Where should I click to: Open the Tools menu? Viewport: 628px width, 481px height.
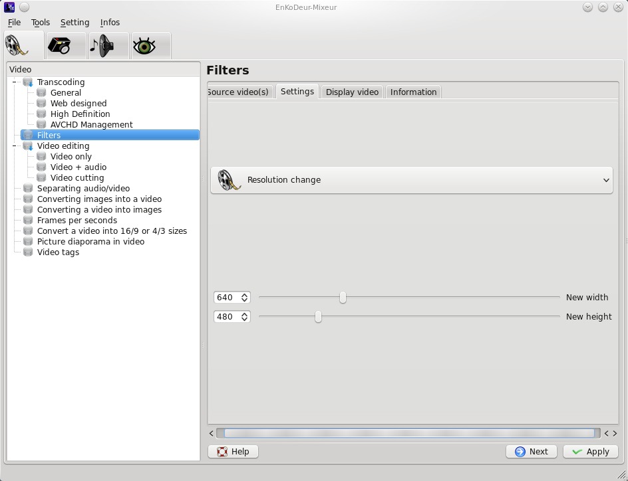pyautogui.click(x=41, y=23)
